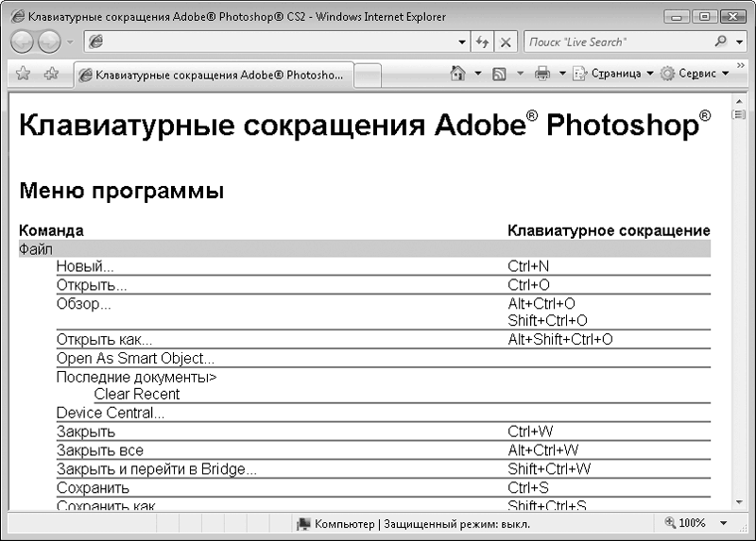The height and width of the screenshot is (541, 756).
Task: Click the browser Back arrow button
Action: pos(23,42)
